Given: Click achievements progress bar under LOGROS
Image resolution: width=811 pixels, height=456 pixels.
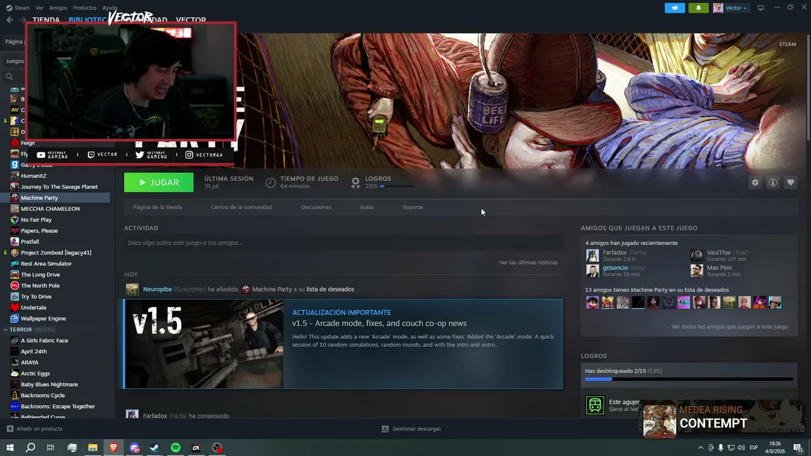Looking at the screenshot, I should (x=397, y=186).
